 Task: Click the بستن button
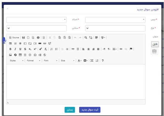coord(70,110)
